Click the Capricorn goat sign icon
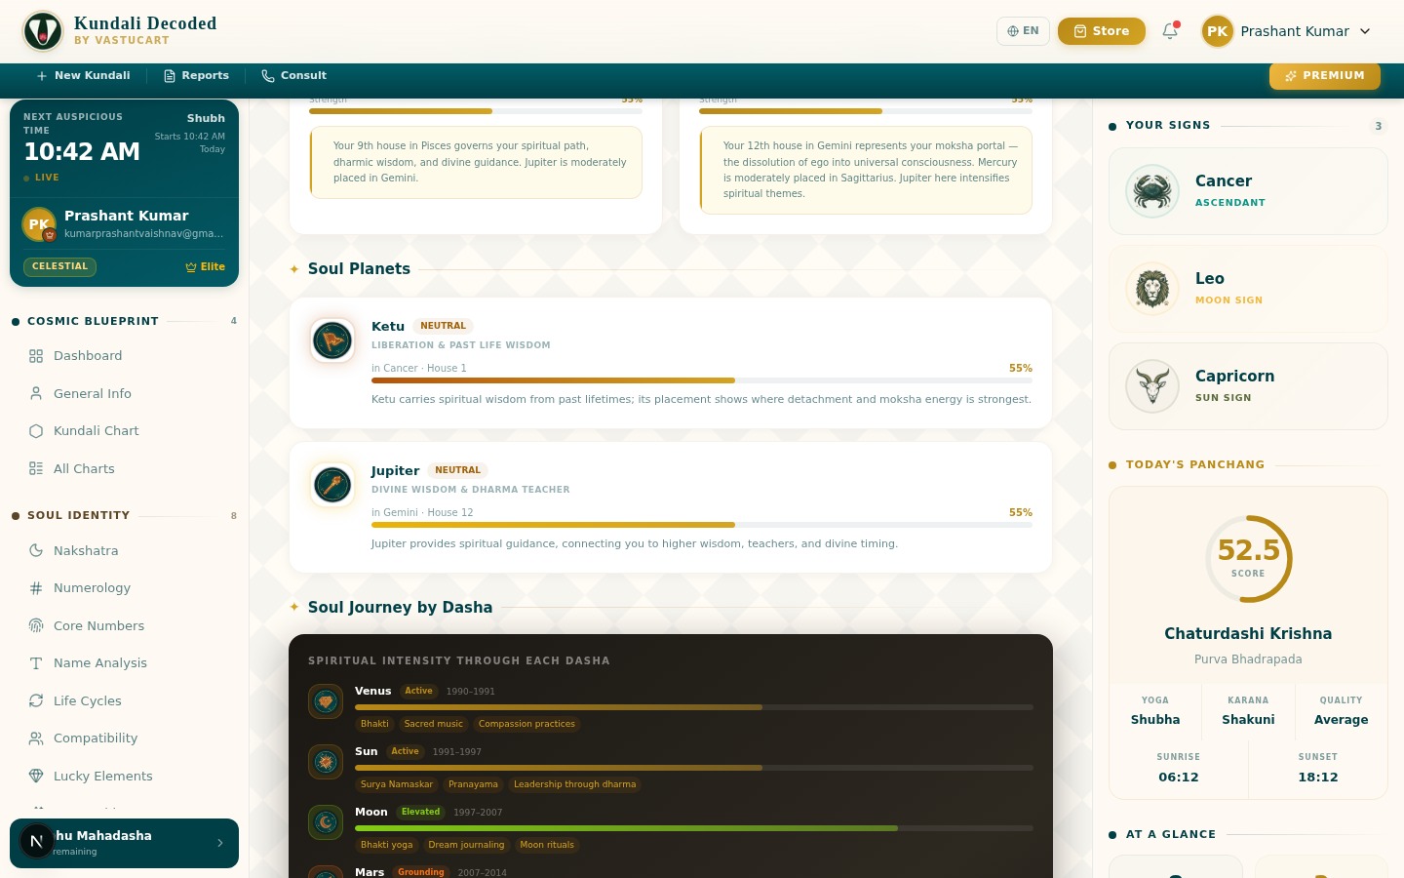Screen dimensions: 1404x878 (1152, 386)
